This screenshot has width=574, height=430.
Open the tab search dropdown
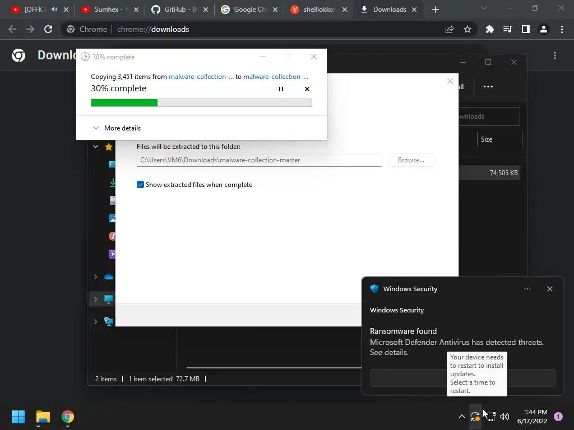[x=484, y=8]
